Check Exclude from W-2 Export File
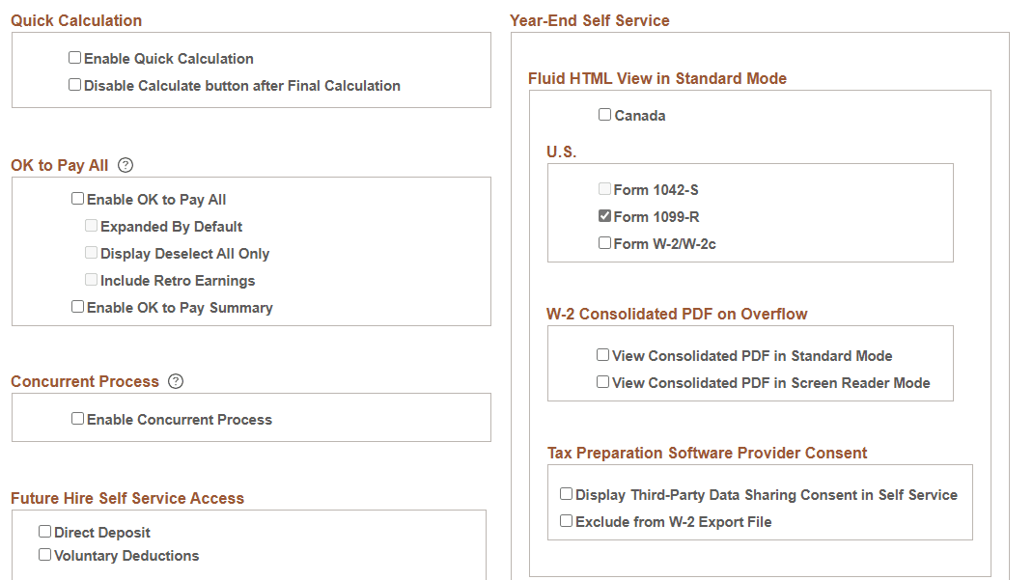The height and width of the screenshot is (580, 1033). [x=567, y=520]
